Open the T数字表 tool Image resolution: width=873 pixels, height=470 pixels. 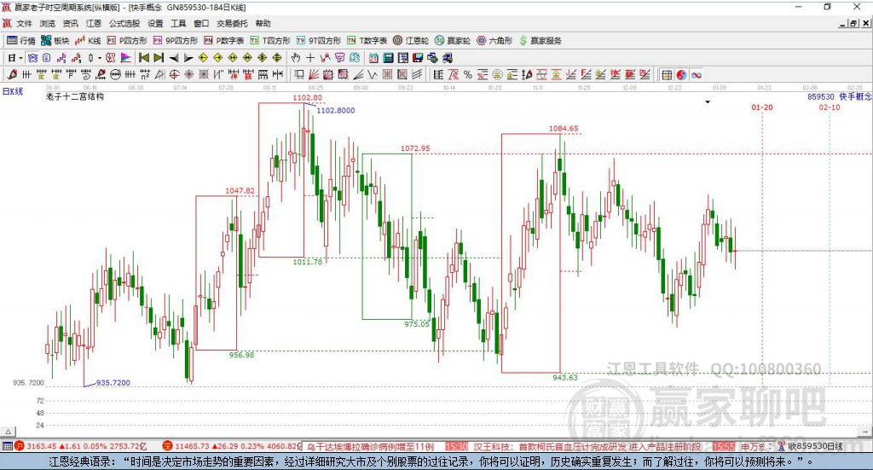click(367, 41)
